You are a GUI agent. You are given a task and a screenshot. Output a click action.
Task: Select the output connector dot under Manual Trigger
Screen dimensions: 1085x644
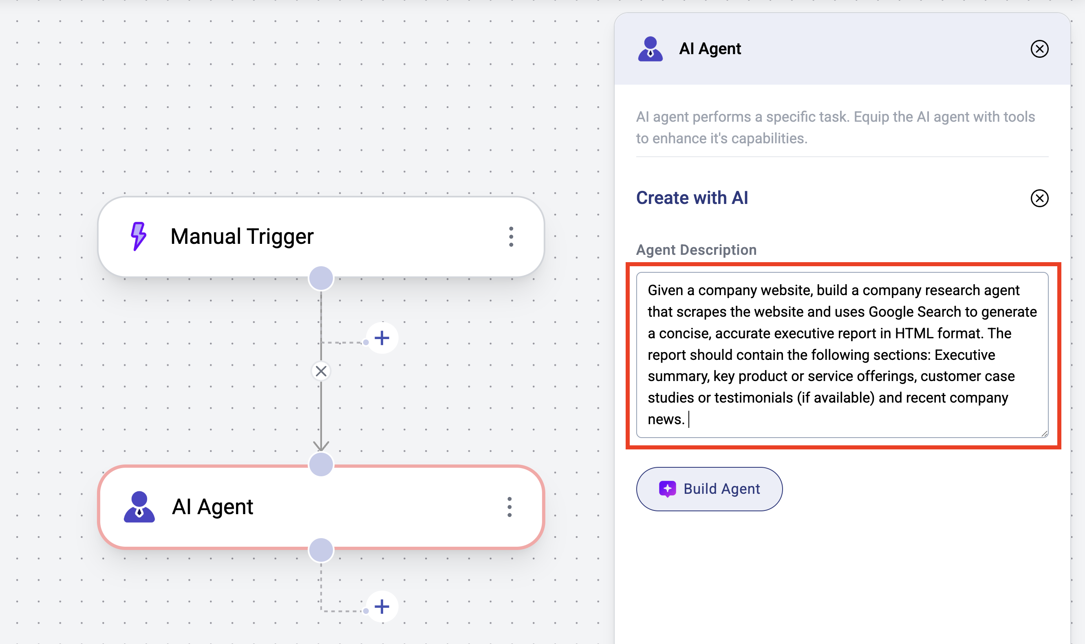(x=321, y=278)
